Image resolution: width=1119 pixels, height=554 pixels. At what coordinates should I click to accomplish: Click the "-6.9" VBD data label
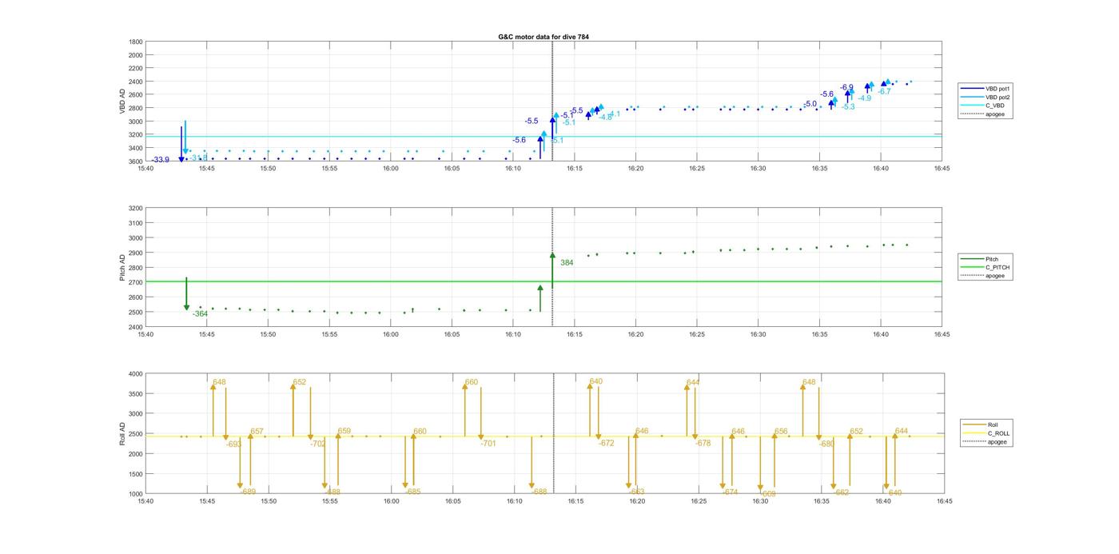click(846, 87)
